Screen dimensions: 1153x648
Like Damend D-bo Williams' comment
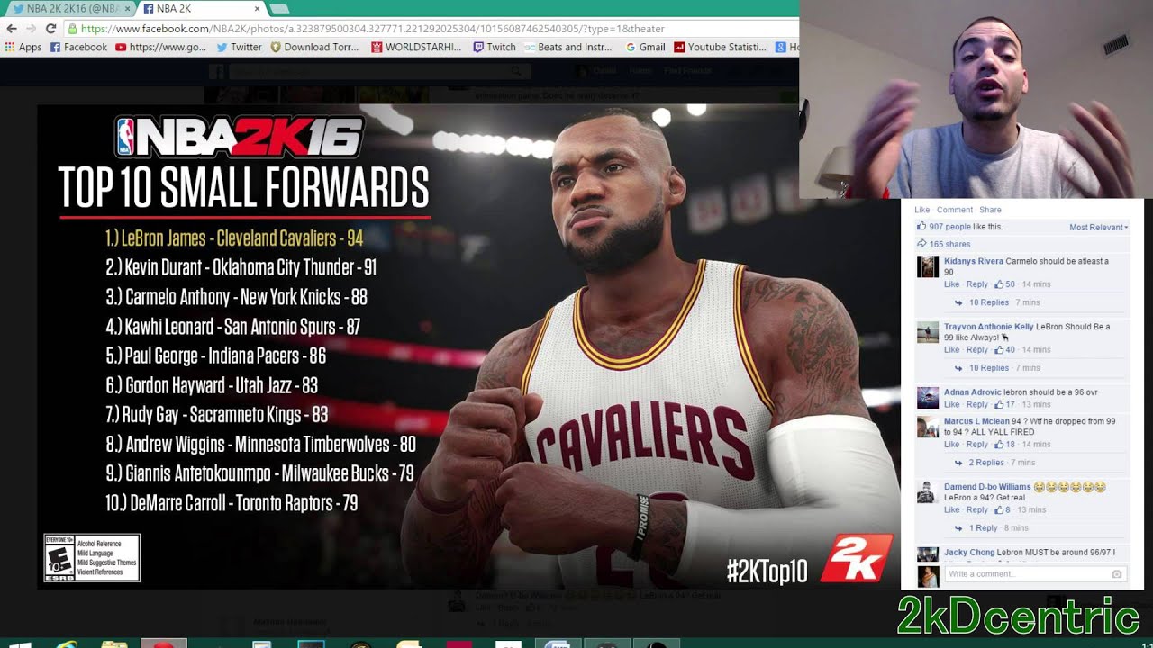pyautogui.click(x=951, y=510)
